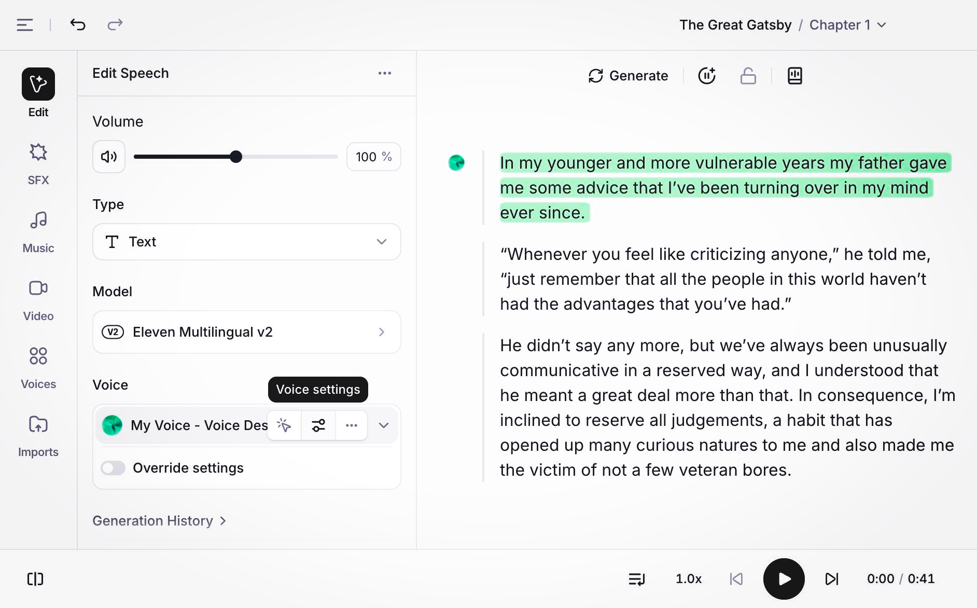
Task: Select the My Voice - Voice Des name
Action: pos(199,425)
